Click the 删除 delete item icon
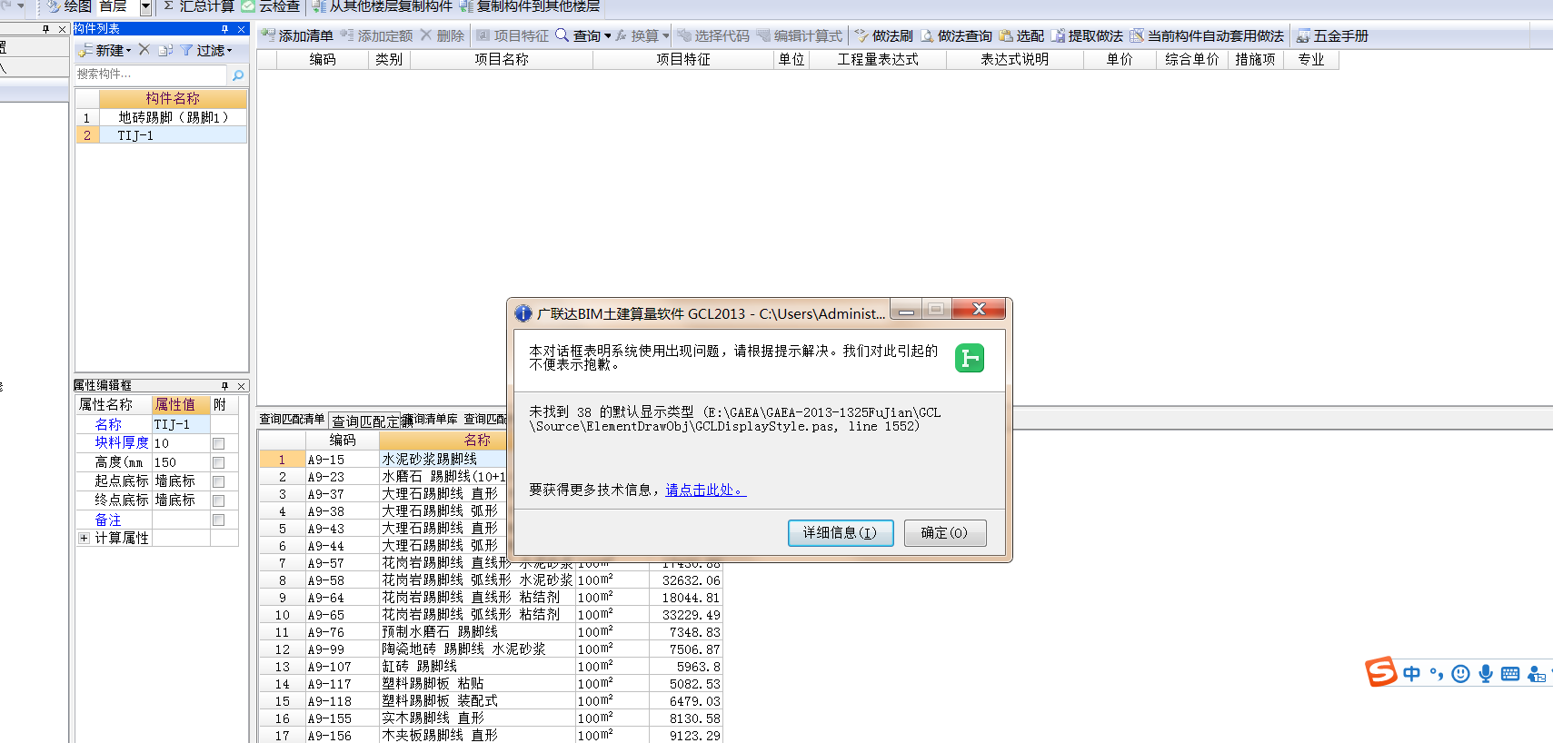 click(x=426, y=35)
